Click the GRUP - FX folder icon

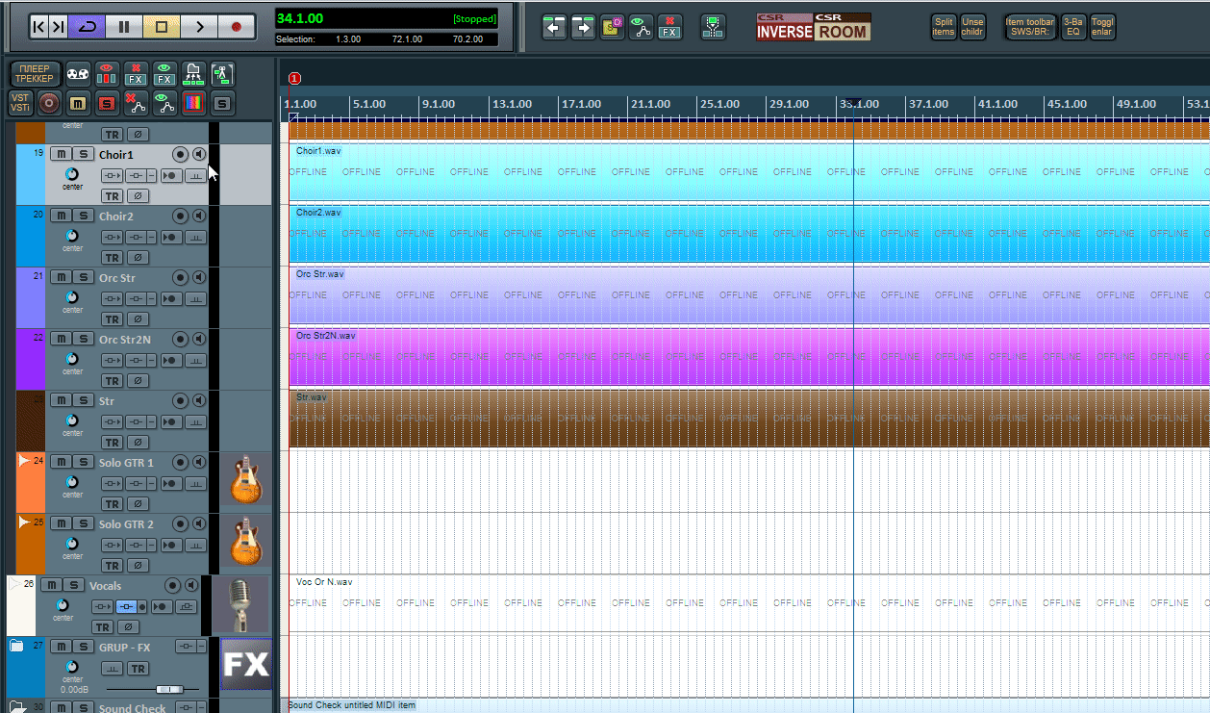pyautogui.click(x=16, y=646)
